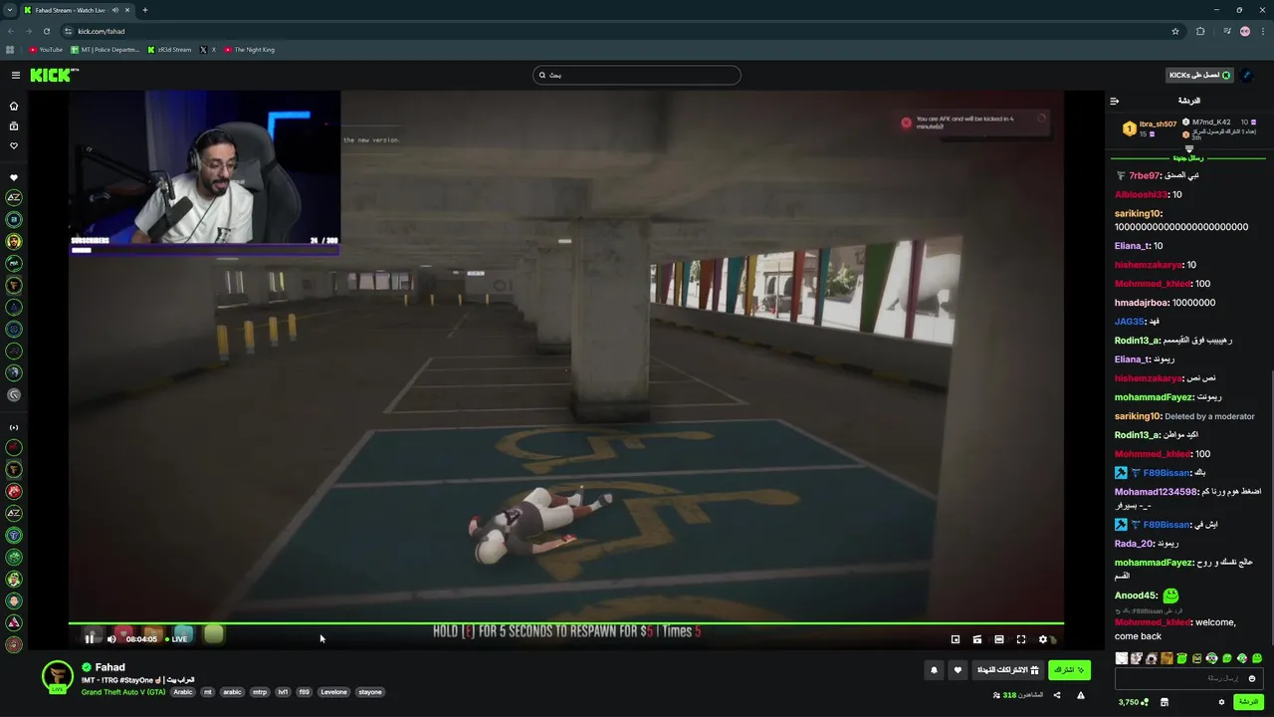Focus the Kick search box
Viewport: 1274px width, 717px height.
(637, 75)
